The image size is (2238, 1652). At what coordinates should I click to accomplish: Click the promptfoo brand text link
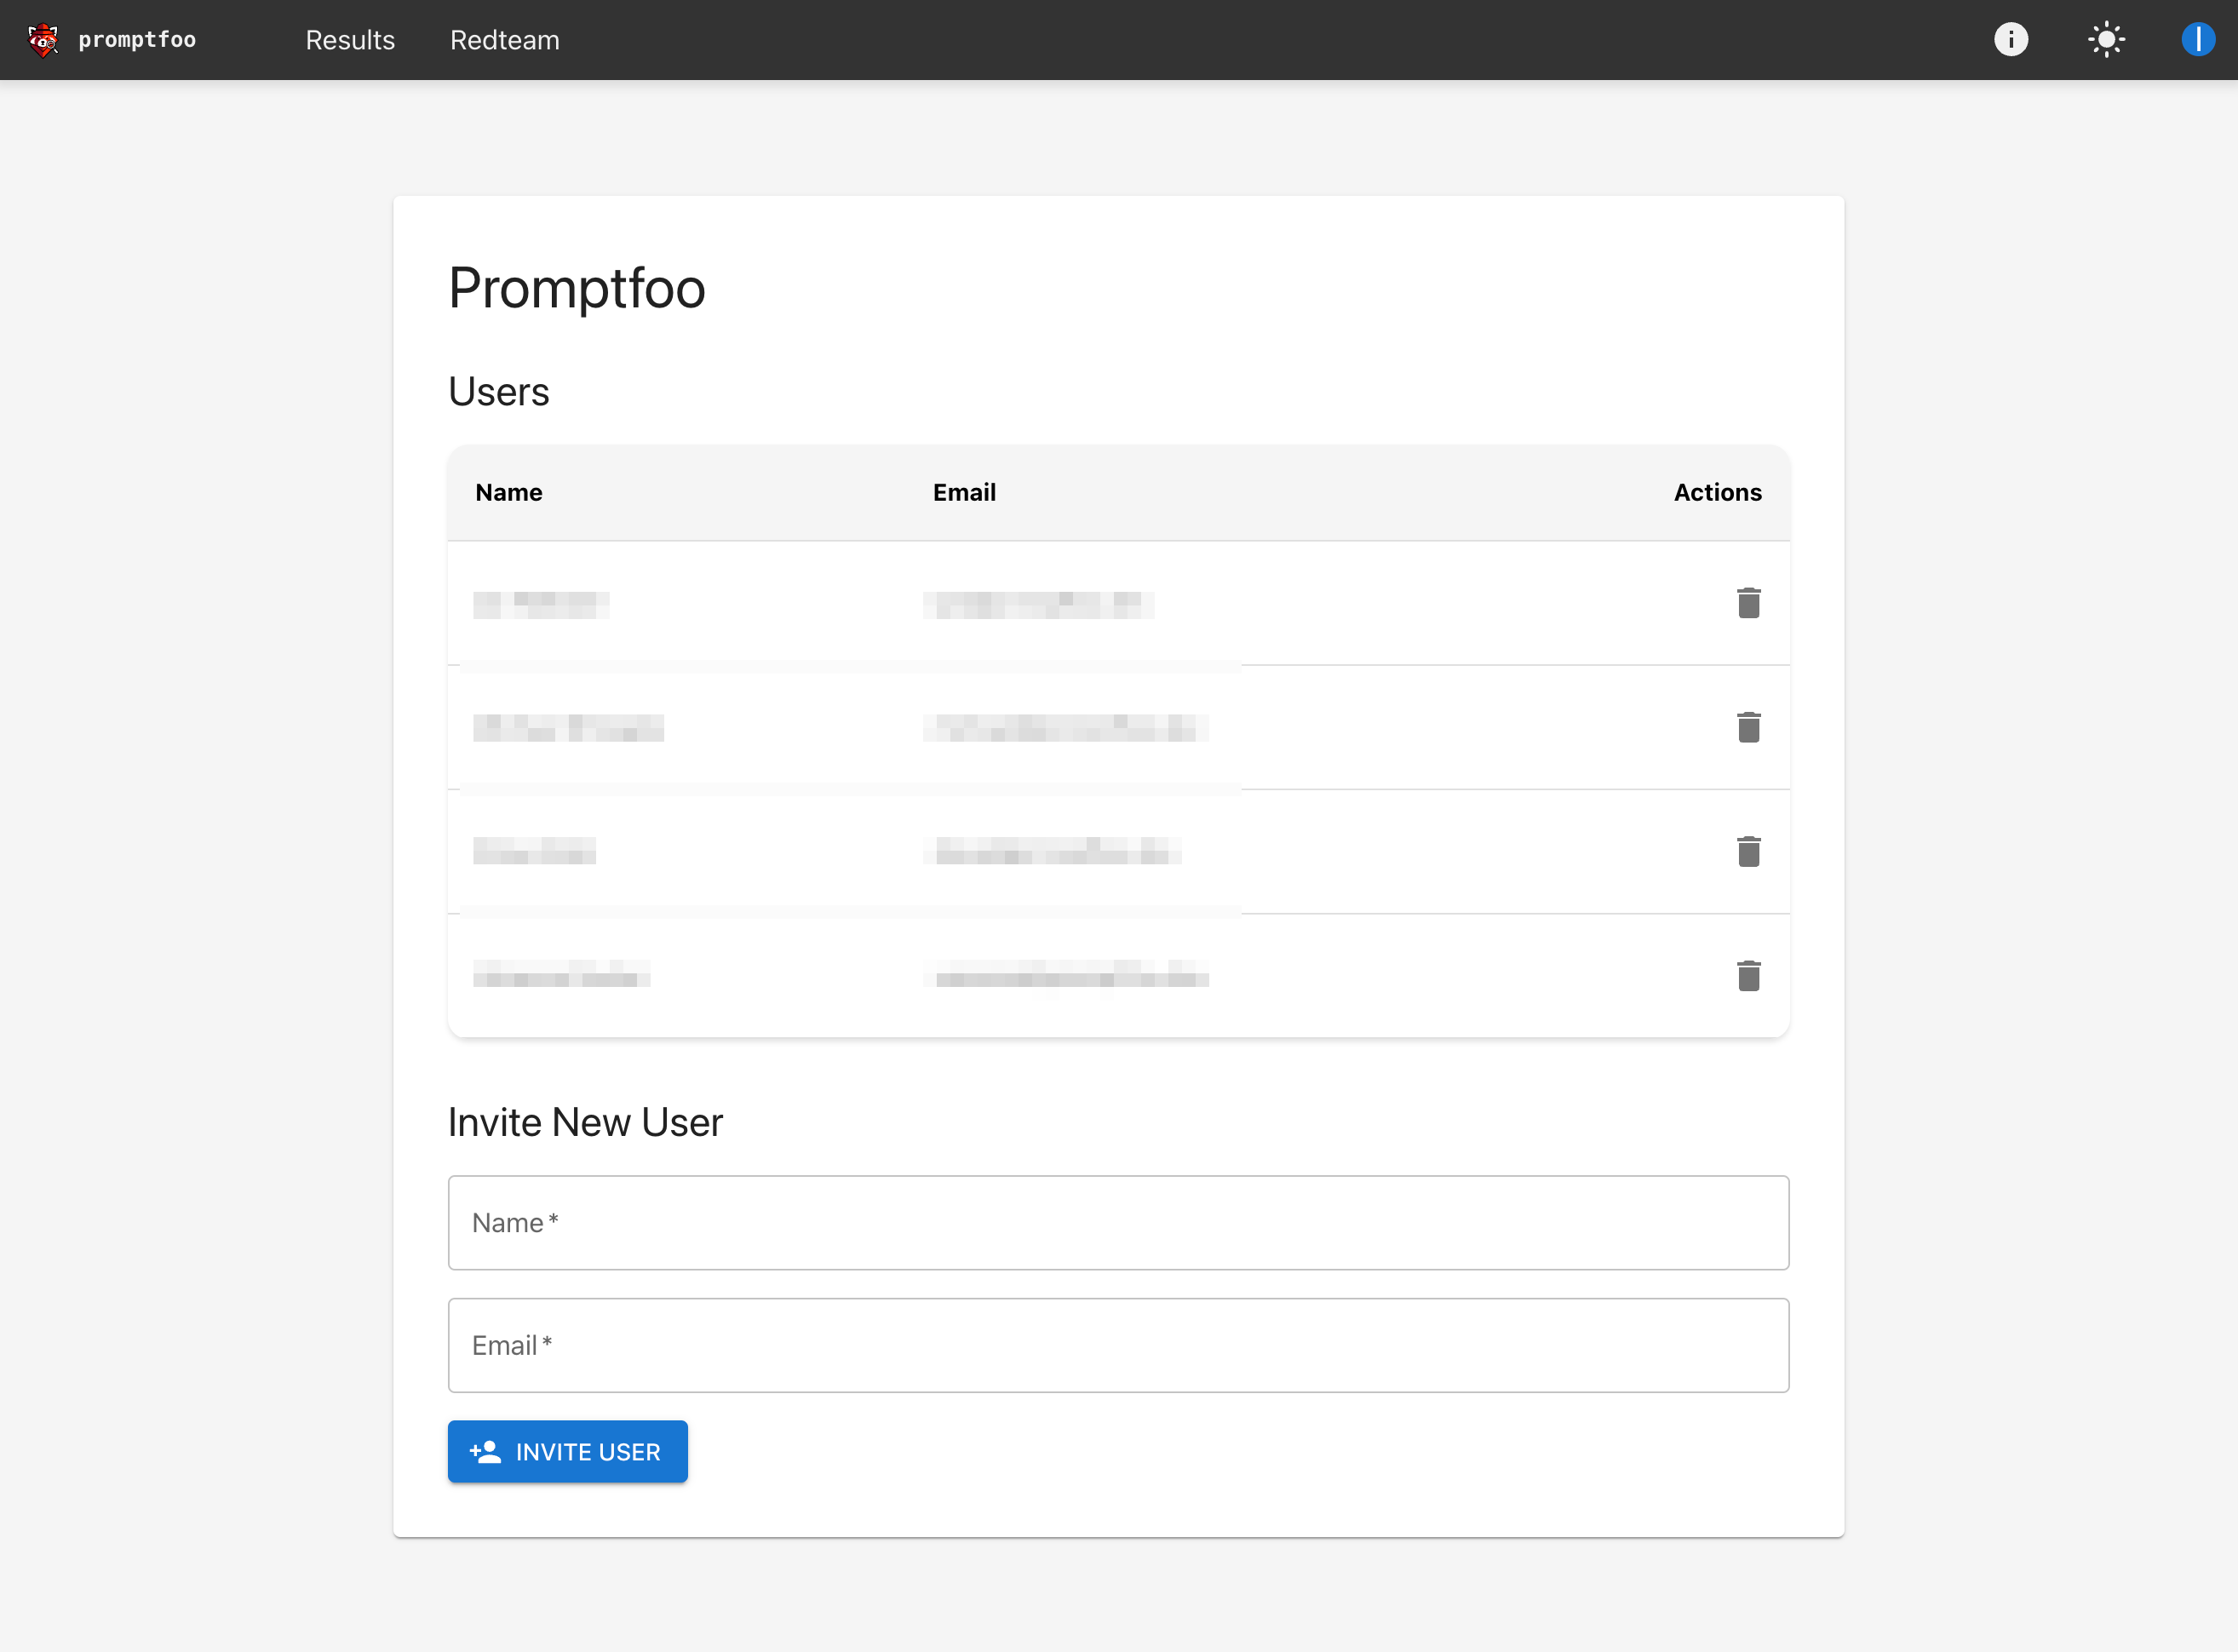pos(137,40)
